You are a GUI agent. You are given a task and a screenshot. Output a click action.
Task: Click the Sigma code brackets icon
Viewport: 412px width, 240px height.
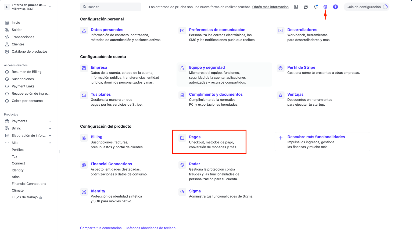(182, 192)
